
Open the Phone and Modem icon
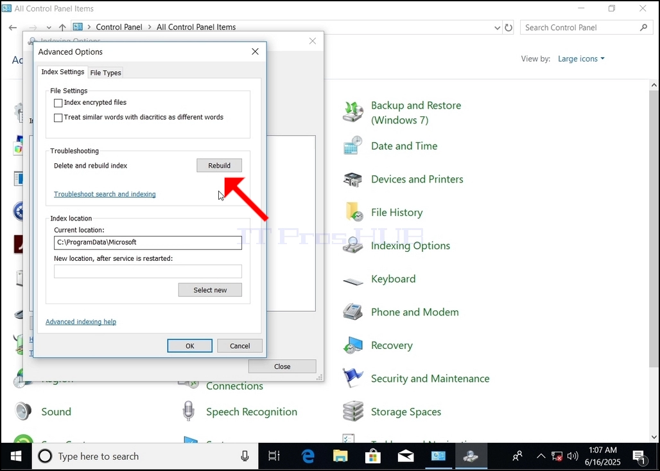coord(352,312)
